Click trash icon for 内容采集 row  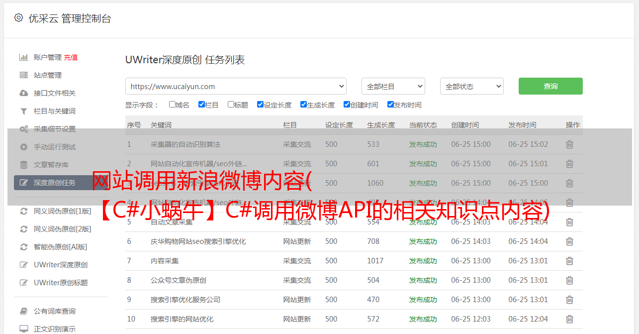point(569,261)
